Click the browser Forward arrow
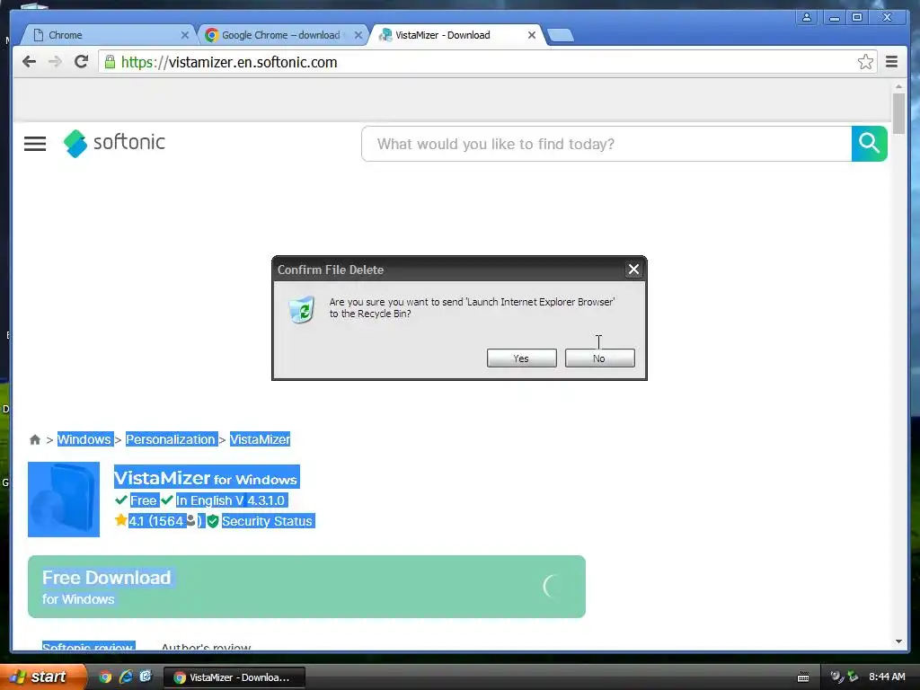The image size is (920, 690). coord(55,62)
